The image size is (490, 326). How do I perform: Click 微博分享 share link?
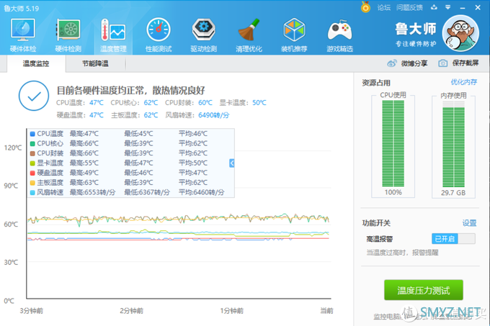tap(414, 63)
